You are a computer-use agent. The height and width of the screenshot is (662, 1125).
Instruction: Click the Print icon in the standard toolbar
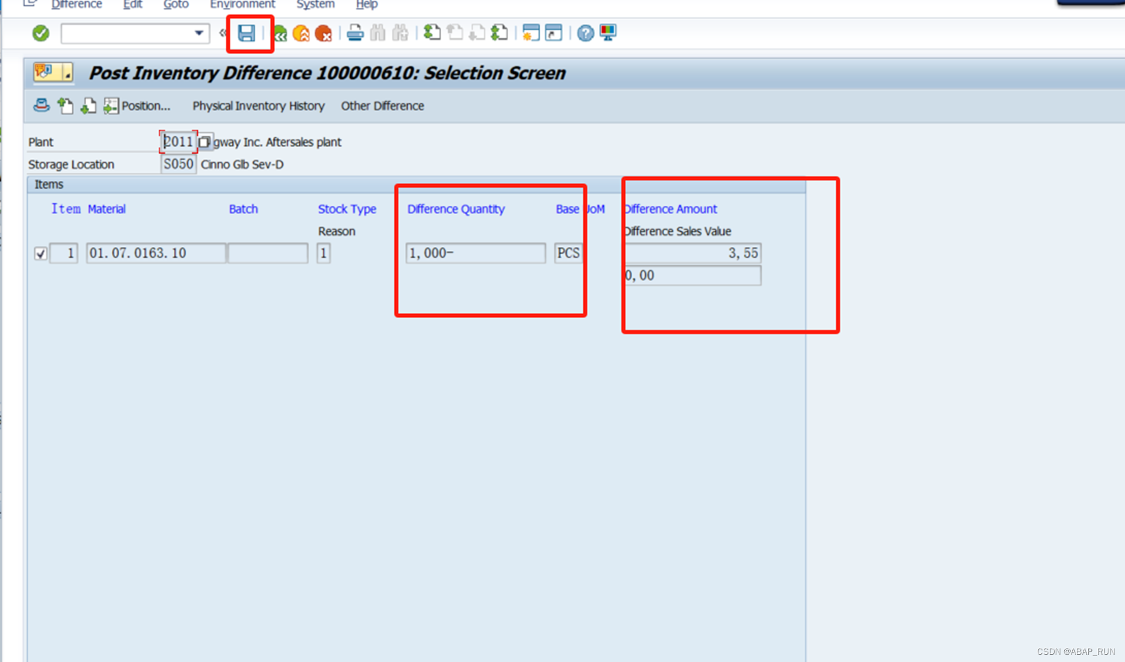(355, 33)
